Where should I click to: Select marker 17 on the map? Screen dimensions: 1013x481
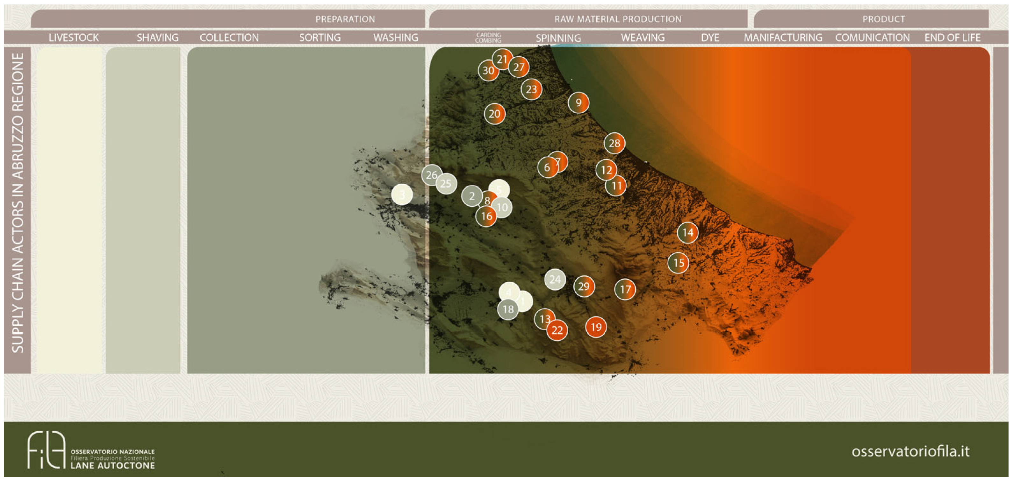coord(625,290)
